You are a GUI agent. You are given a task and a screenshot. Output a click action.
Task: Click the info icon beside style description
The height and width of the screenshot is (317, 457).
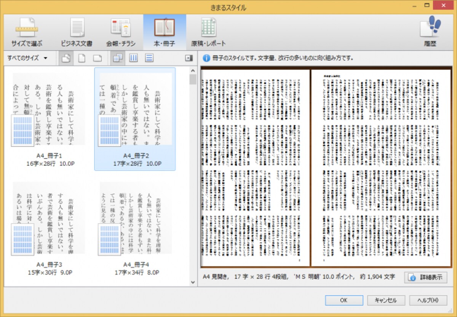click(206, 58)
